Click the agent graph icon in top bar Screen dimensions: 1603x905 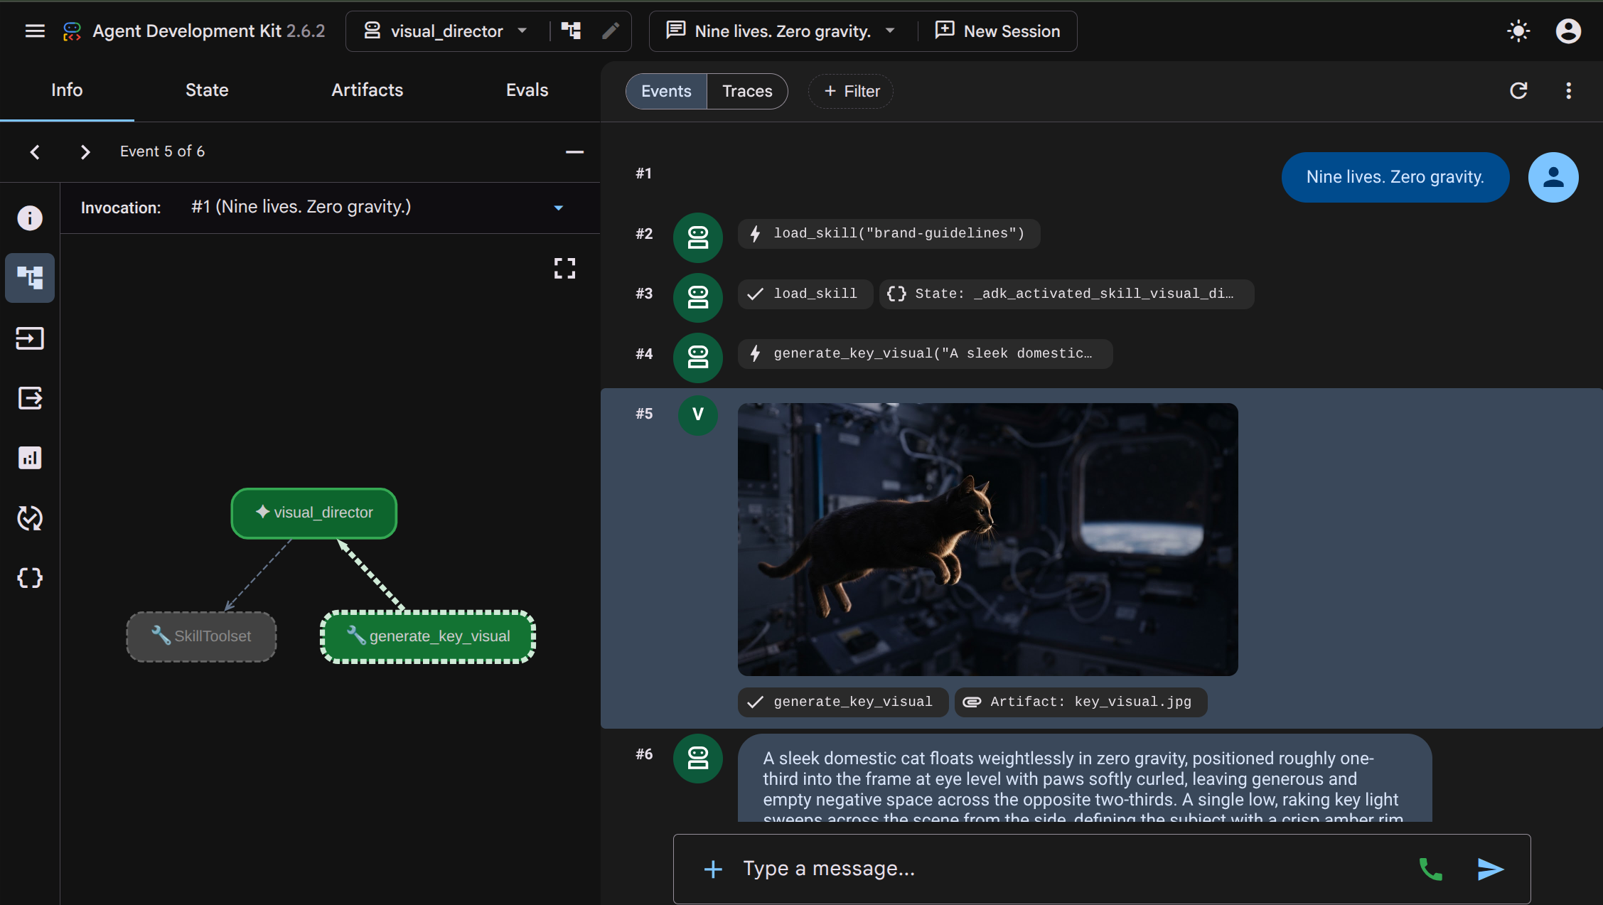pos(571,31)
